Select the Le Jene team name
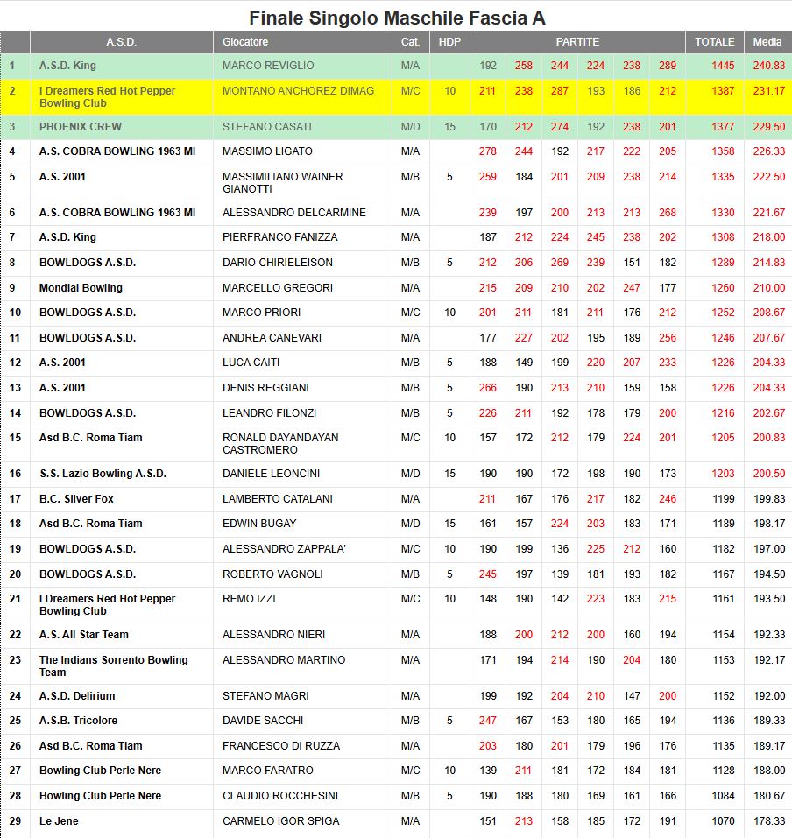Viewport: 792px width, 838px height. click(58, 821)
